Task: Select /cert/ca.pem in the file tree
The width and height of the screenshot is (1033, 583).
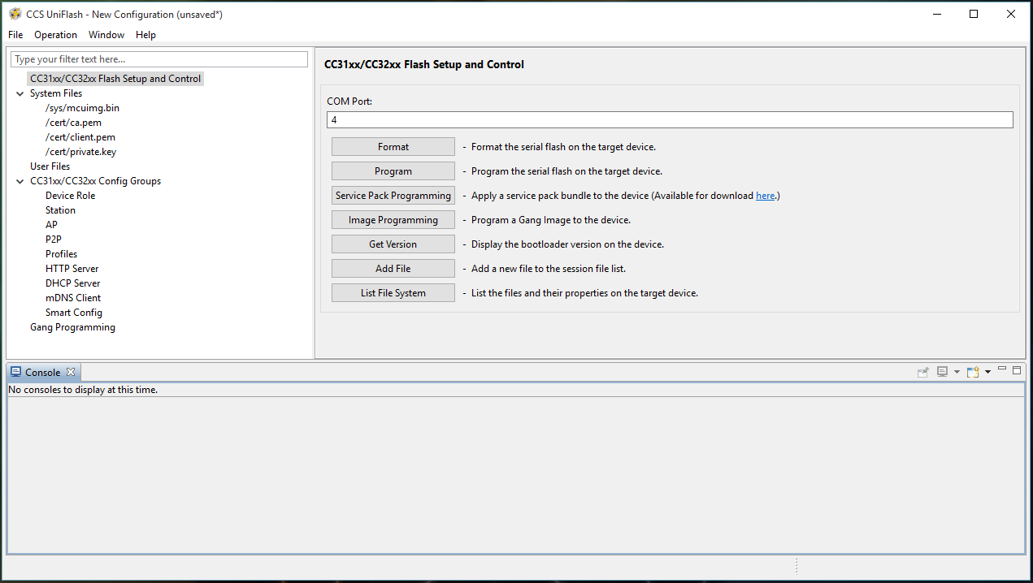Action: (73, 122)
